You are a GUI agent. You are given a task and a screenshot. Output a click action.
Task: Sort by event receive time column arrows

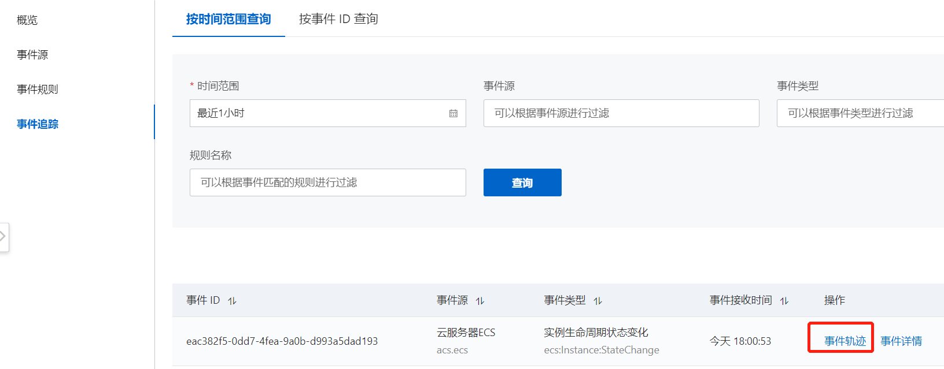pos(784,301)
